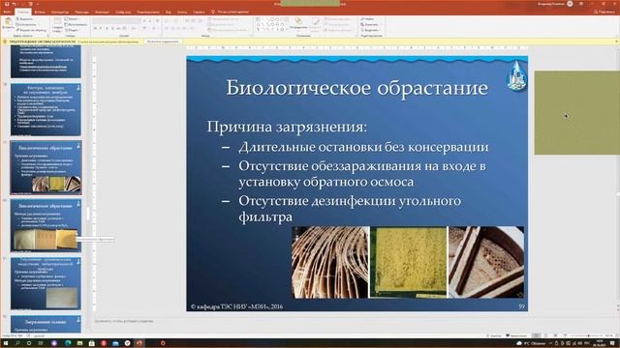
Task: Click the notes pane placeholder below the slide
Action: tap(124, 321)
